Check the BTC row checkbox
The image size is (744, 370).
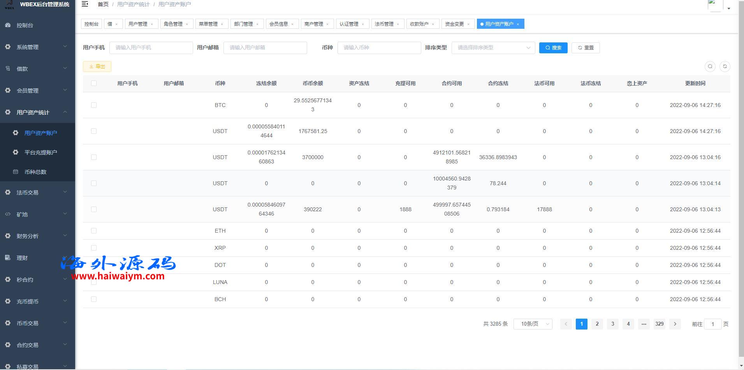pos(94,105)
